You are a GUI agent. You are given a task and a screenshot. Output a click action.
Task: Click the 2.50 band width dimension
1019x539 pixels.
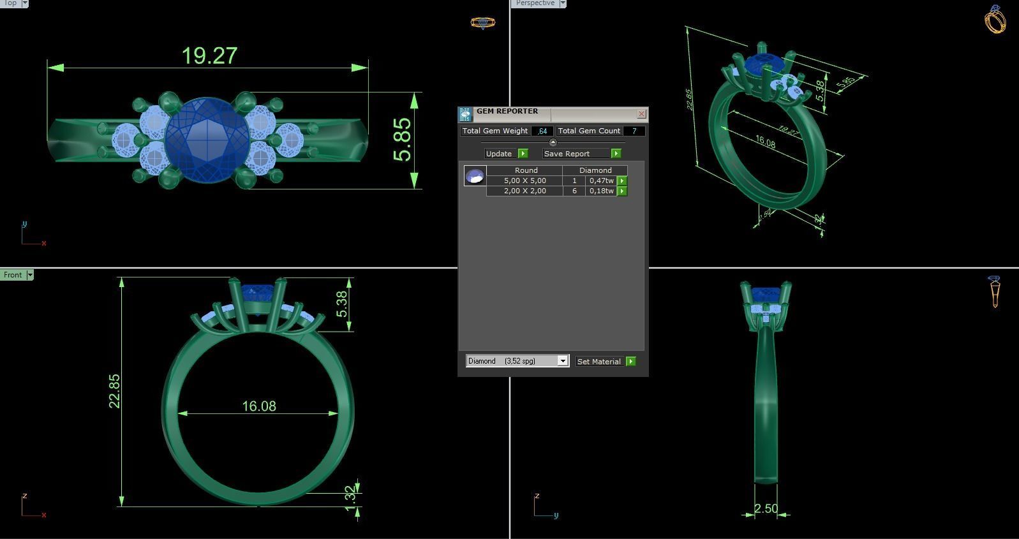pyautogui.click(x=766, y=509)
